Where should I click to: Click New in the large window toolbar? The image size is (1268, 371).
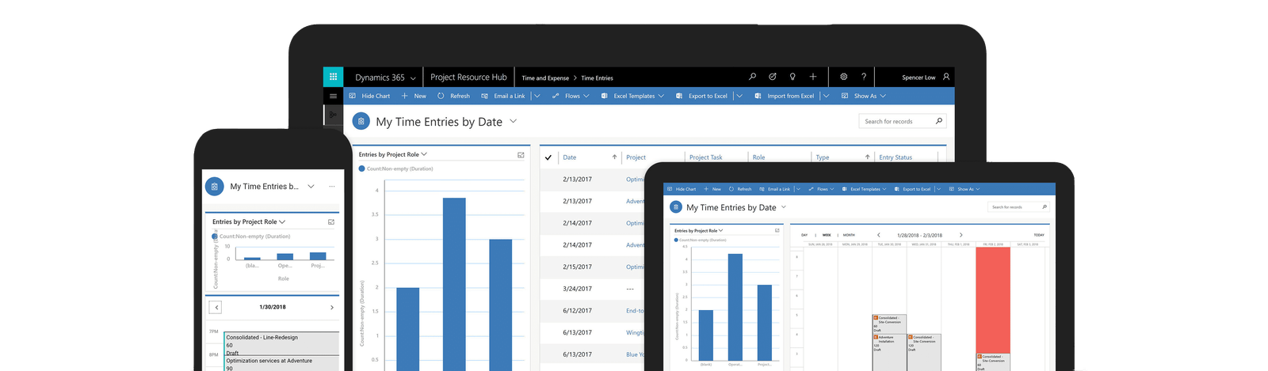[x=414, y=96]
